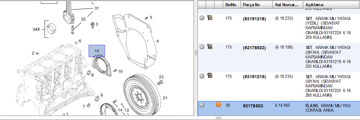Click the description mentioning 93191219 6 18 235
360x120 pixels.
pyautogui.click(x=328, y=57)
